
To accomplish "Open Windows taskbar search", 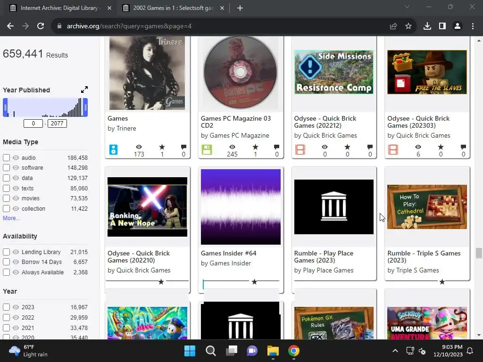I will [211, 351].
